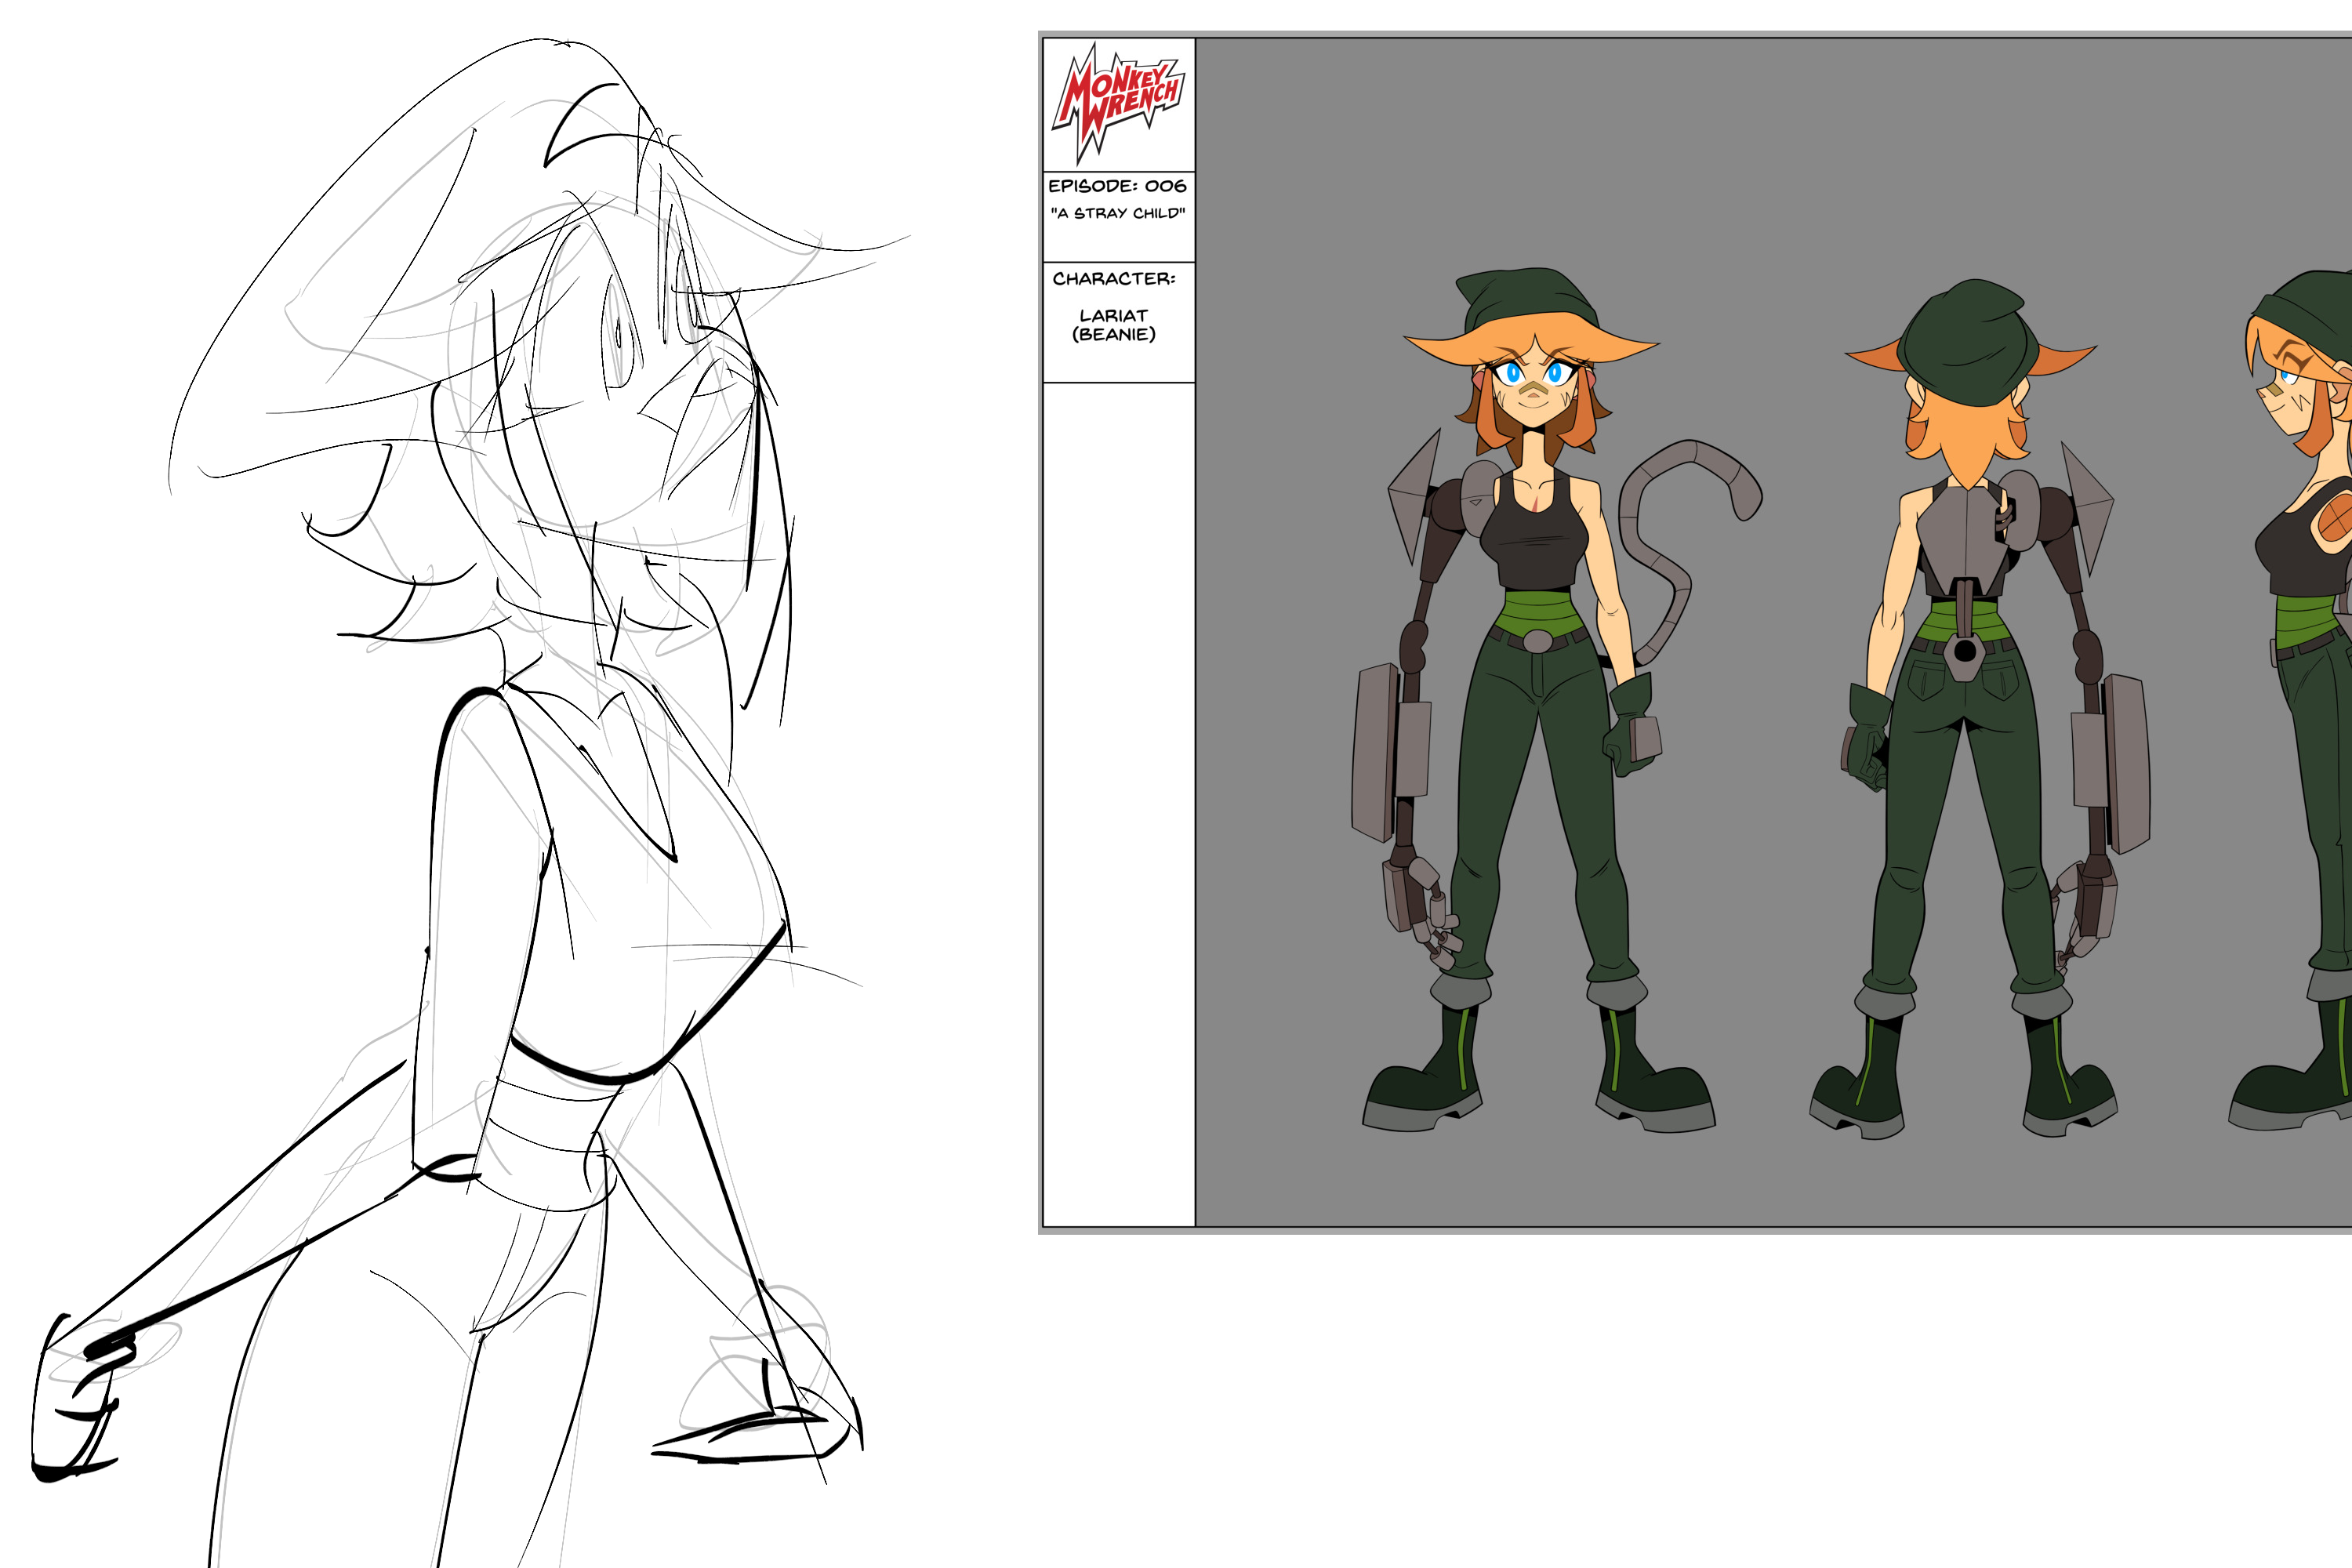Click the "LARIAT" character name
Image resolution: width=2352 pixels, height=1568 pixels.
coord(1113,316)
